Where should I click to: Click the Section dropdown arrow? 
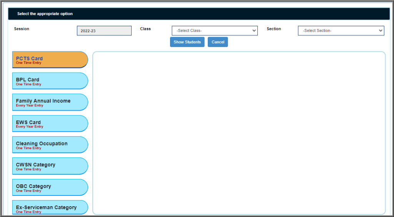point(380,31)
